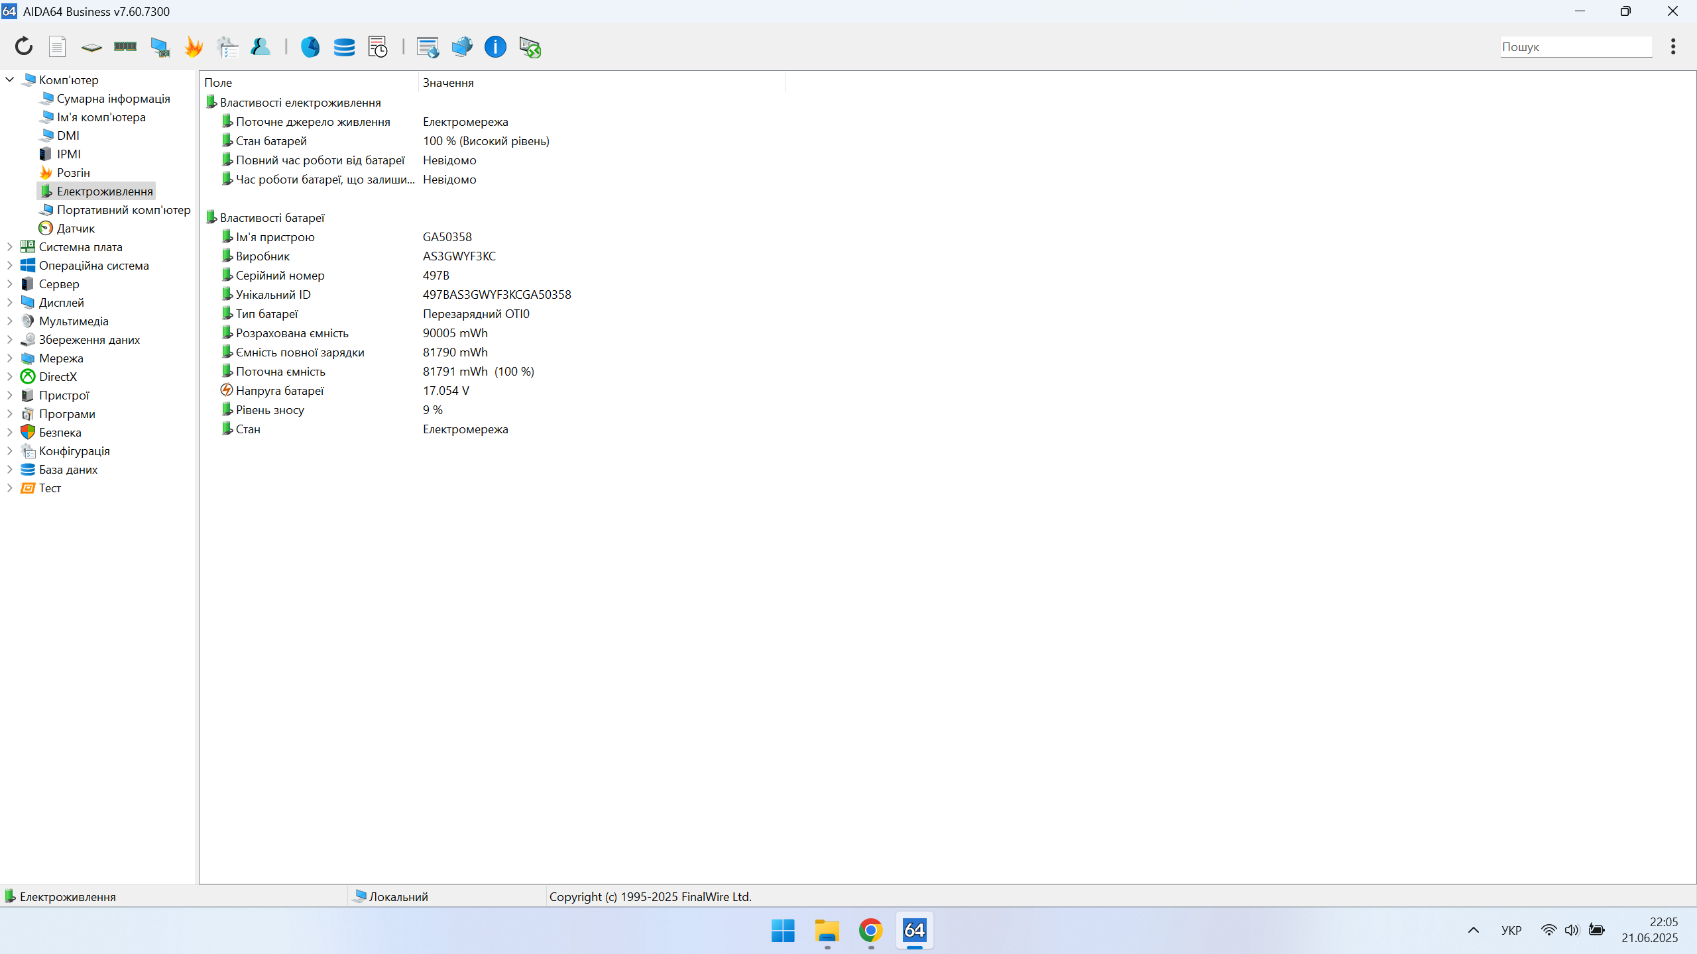Open the DMI tree item
1697x954 pixels.
click(68, 135)
